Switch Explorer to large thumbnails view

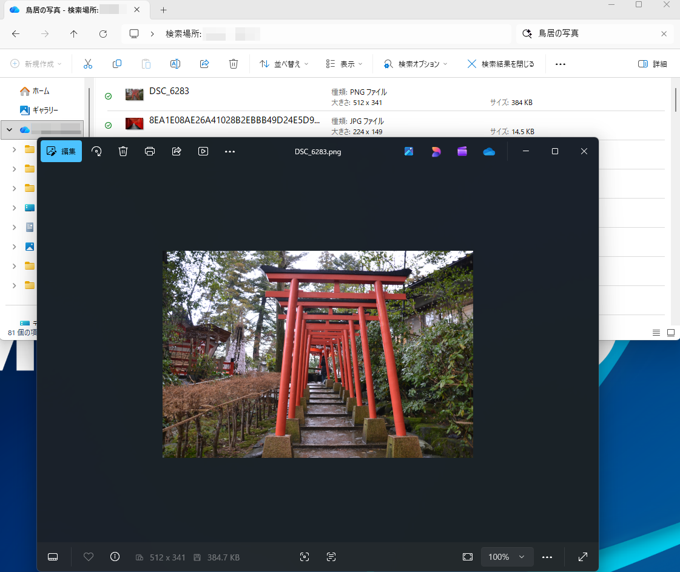(x=671, y=333)
